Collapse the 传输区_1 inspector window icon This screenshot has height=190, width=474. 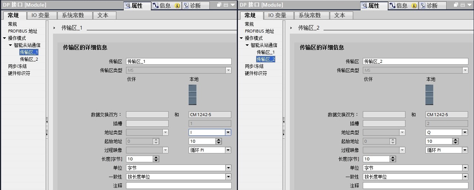(226, 5)
